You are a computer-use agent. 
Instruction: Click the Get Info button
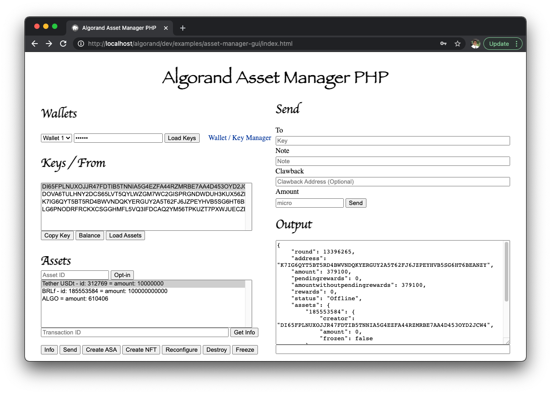244,332
